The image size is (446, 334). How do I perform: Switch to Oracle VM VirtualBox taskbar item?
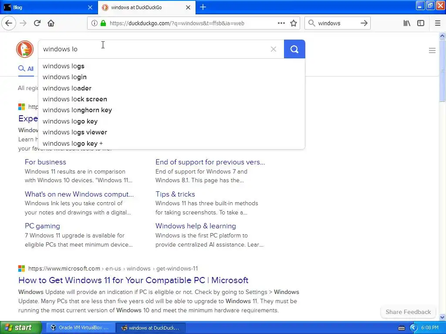(81, 328)
